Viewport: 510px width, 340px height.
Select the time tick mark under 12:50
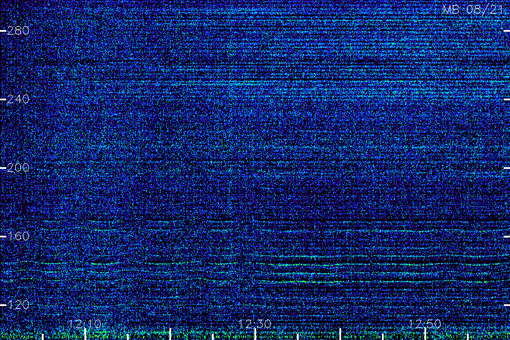(x=425, y=334)
